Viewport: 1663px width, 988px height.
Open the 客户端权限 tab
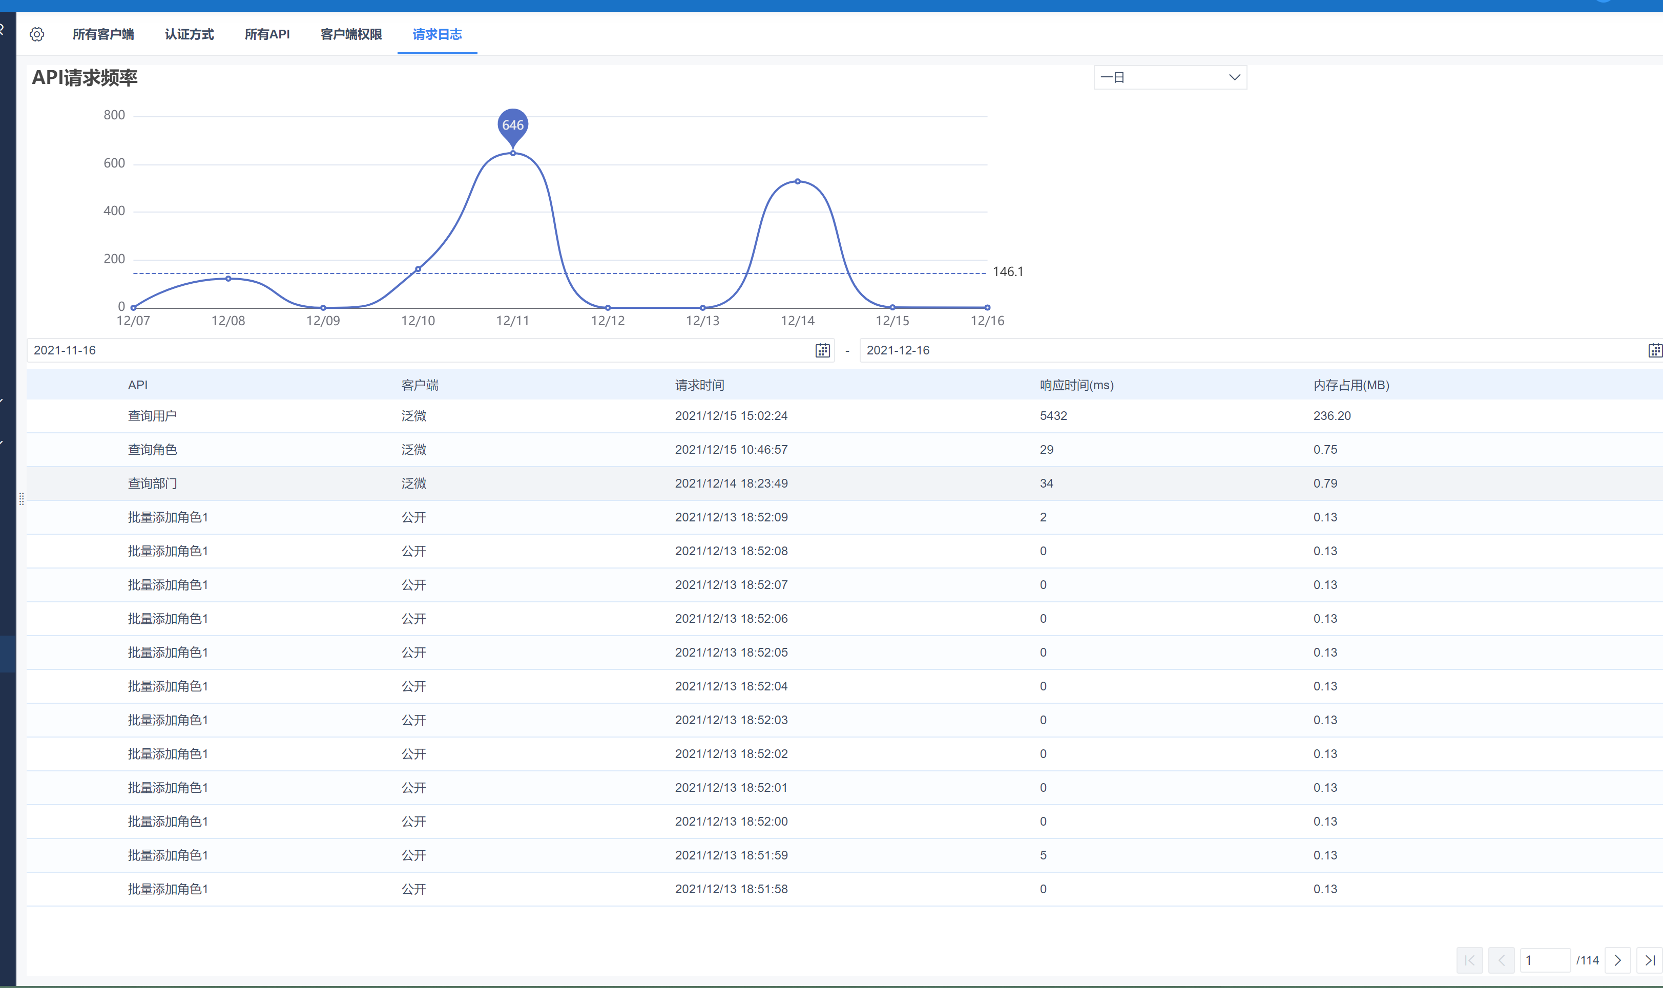pos(351,34)
